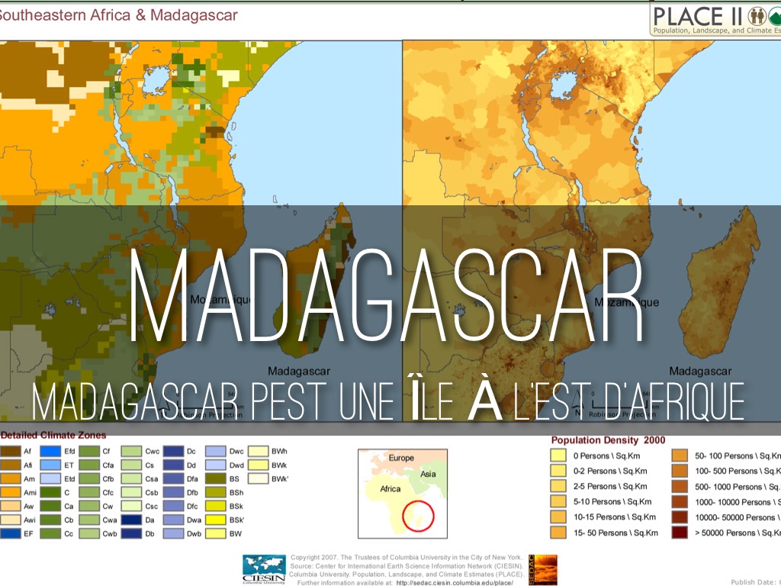Select the BWh pale yellow swatch
The height and width of the screenshot is (586, 781).
pos(257,452)
